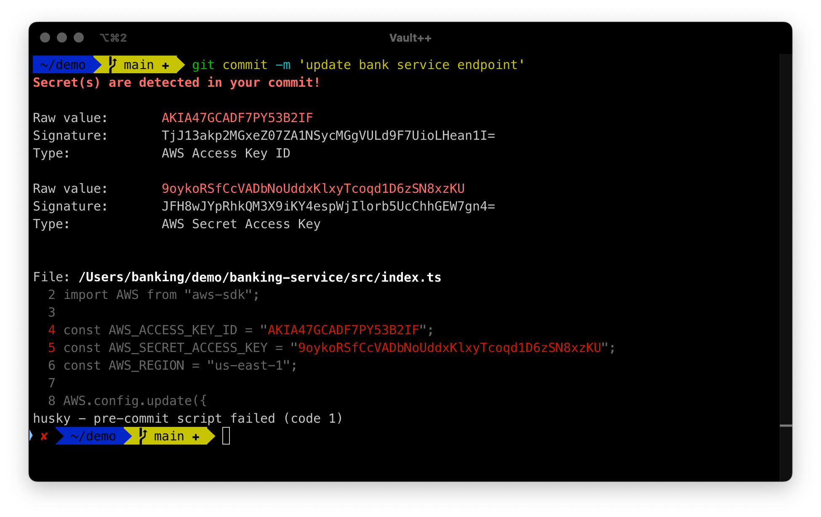
Task: Click the terminal cursor at the prompt
Action: 226,436
